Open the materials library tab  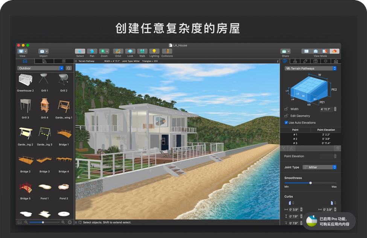click(44, 61)
